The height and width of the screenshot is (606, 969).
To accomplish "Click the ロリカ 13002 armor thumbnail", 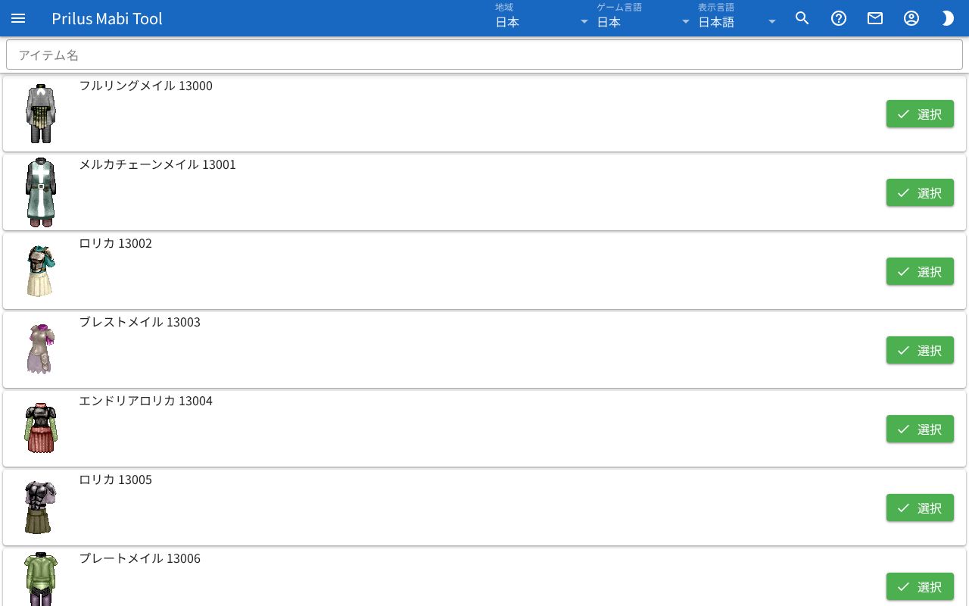I will [x=41, y=271].
